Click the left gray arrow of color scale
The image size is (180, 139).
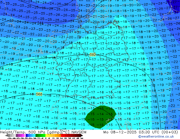click(x=7, y=136)
